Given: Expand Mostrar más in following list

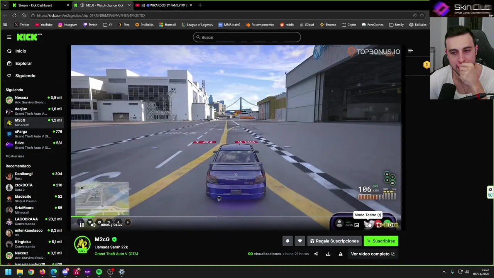Looking at the screenshot, I should [15, 156].
